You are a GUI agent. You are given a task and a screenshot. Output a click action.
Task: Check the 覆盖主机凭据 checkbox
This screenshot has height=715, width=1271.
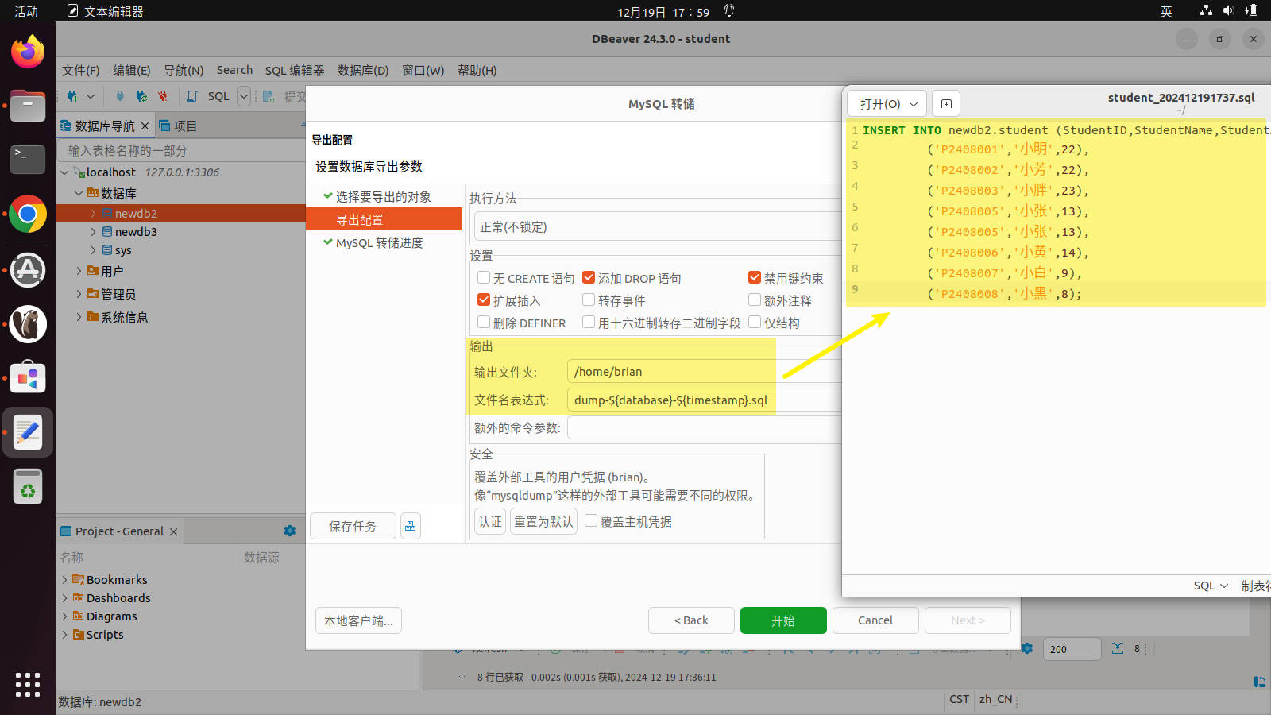pos(591,520)
